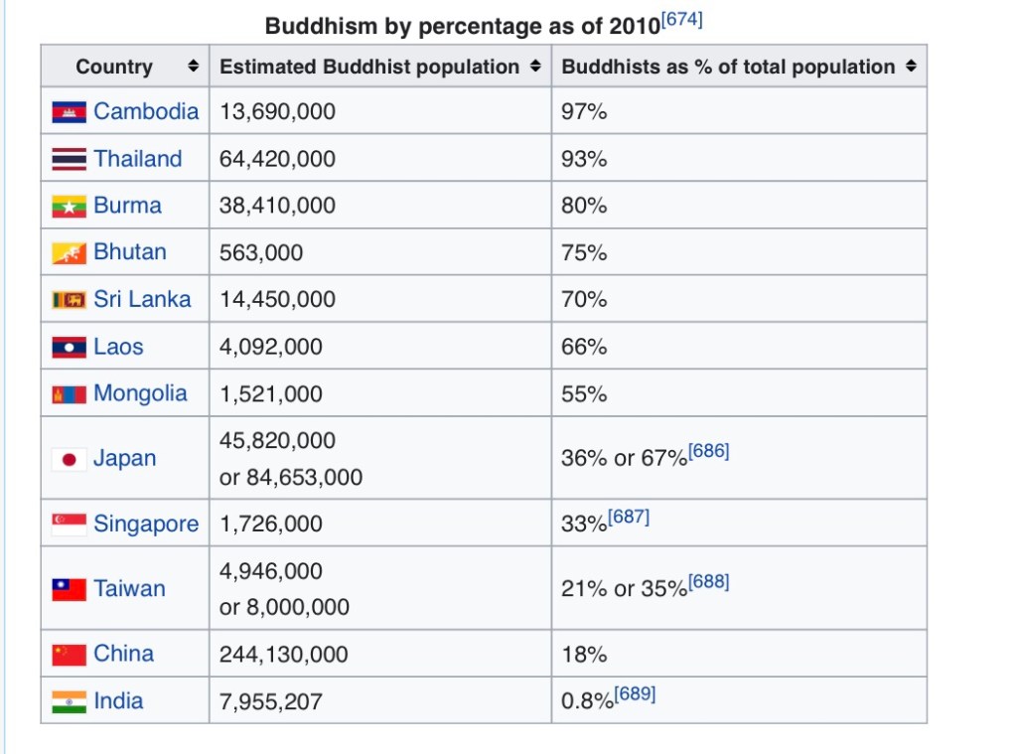This screenshot has height=754, width=1017.
Task: Open citation 674 in table caption
Action: (x=681, y=20)
